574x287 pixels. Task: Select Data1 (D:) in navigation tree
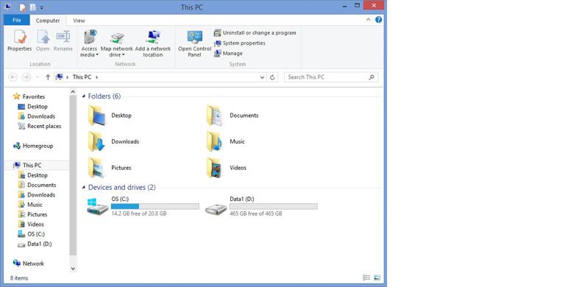pyautogui.click(x=35, y=244)
